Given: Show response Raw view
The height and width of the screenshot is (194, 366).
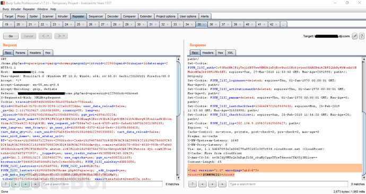Looking at the screenshot, I should click(195, 52).
